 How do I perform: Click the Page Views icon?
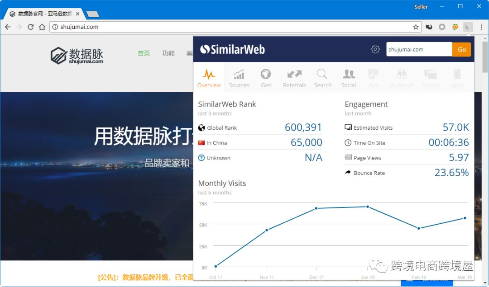click(x=348, y=157)
